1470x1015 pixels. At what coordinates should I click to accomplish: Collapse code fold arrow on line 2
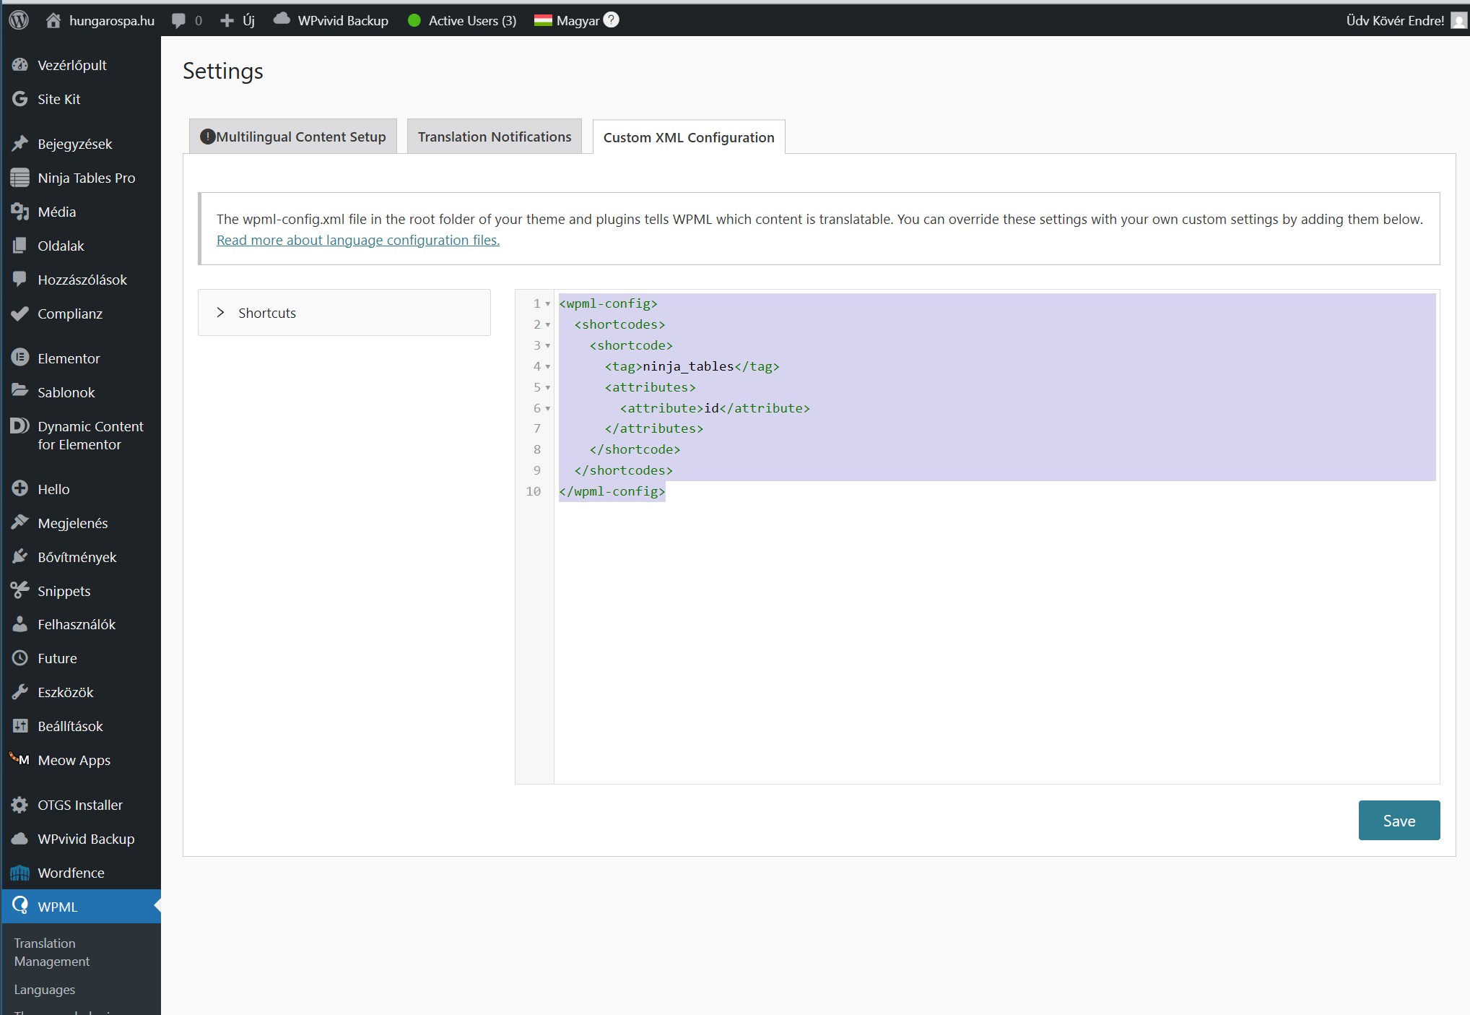coord(548,325)
